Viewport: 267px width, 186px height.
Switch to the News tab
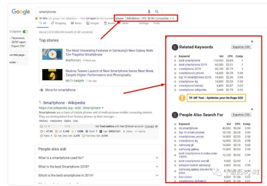76,23
